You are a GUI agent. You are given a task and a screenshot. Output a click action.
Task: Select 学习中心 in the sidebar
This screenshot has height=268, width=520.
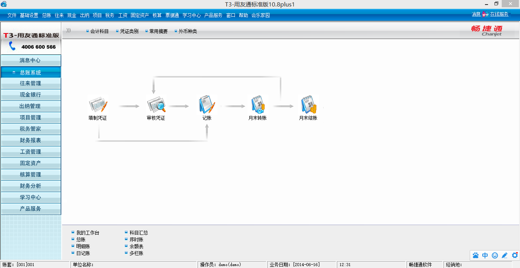click(x=30, y=197)
